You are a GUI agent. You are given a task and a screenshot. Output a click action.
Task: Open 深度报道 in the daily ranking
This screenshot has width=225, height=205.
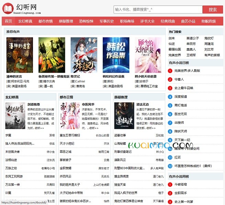(x=181, y=96)
